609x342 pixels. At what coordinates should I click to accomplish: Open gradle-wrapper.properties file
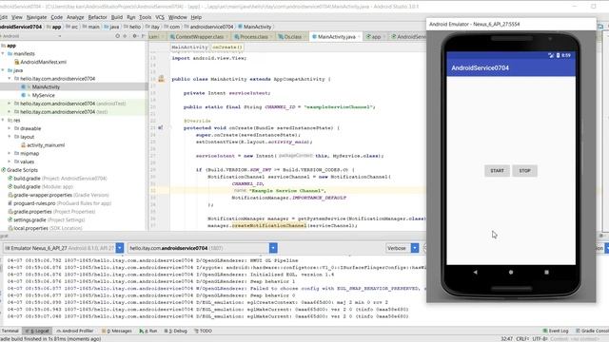[58, 195]
